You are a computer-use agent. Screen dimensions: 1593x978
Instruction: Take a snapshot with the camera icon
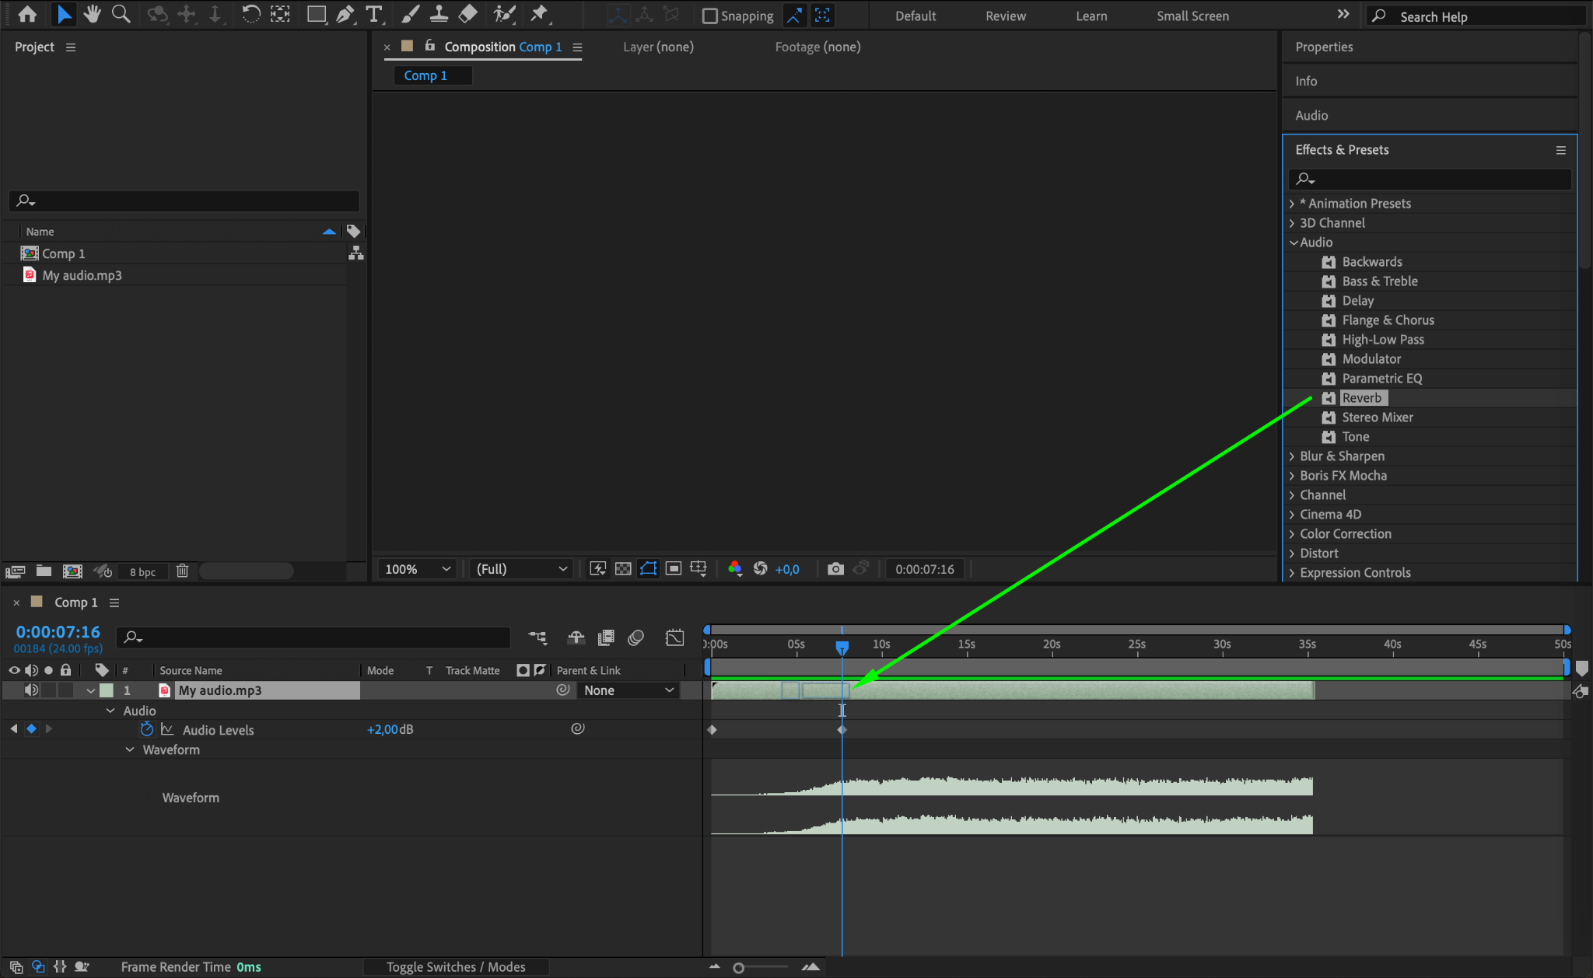coord(835,569)
